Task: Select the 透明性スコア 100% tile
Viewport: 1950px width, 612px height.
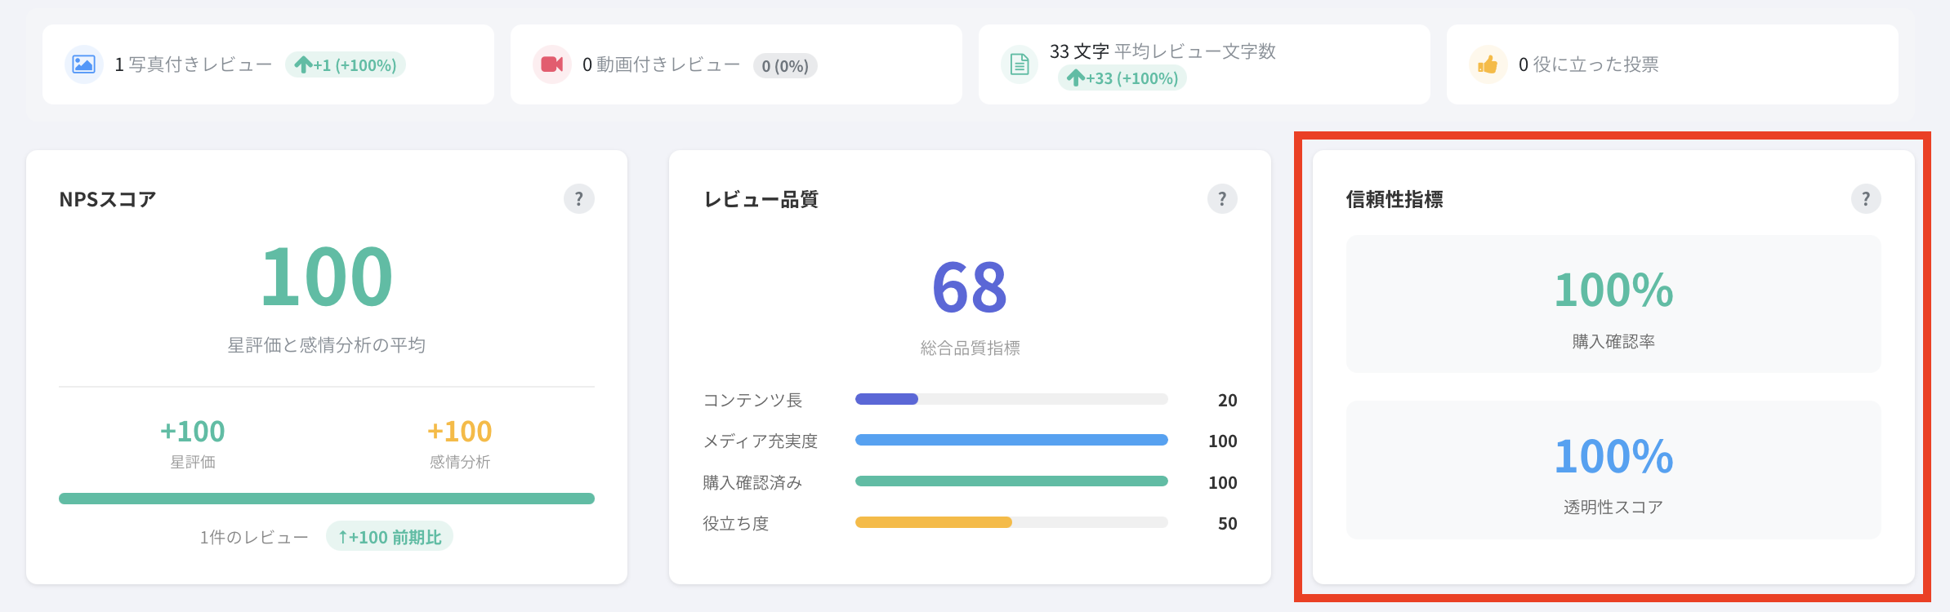Action: tap(1613, 470)
